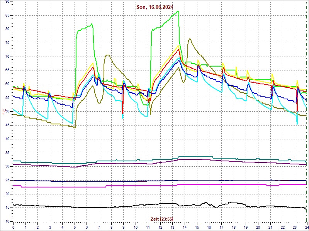Select the 65 label on temperature axis
The width and height of the screenshot is (309, 231).
(x=7, y=70)
